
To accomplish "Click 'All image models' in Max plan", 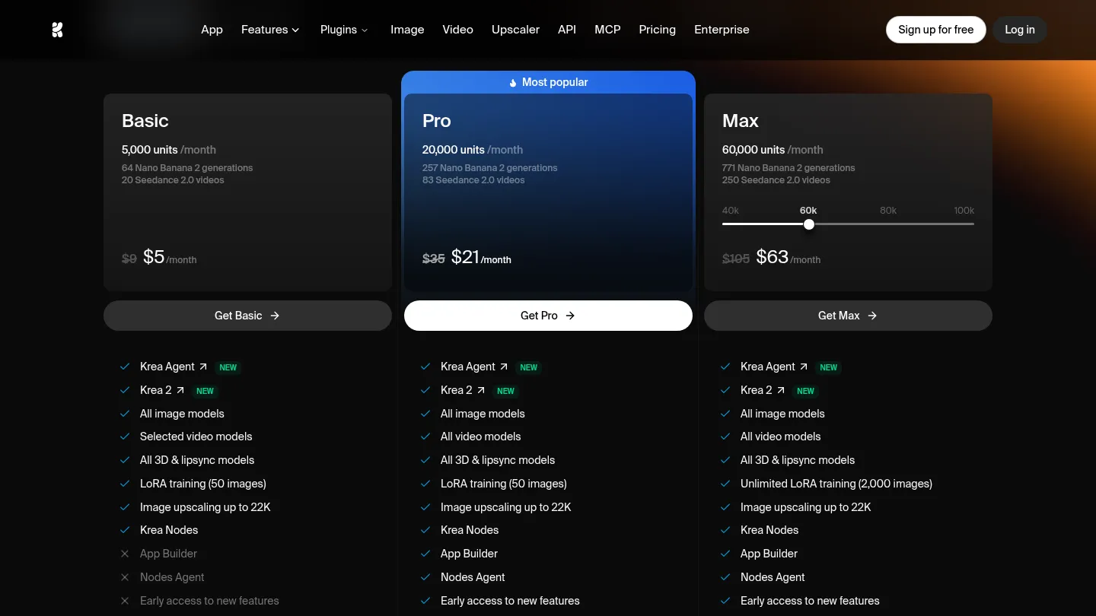I will pos(782,414).
